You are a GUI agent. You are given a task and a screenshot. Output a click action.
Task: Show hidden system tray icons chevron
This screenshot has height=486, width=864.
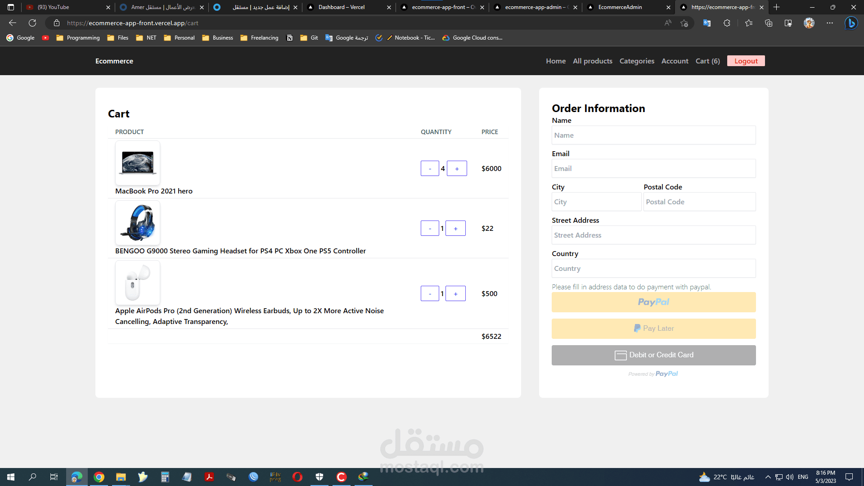click(x=768, y=477)
